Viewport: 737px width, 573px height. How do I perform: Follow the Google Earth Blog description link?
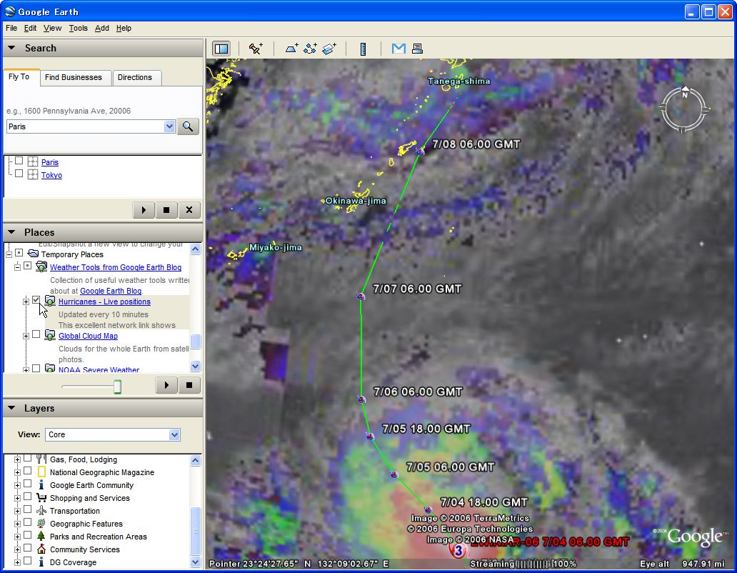(x=111, y=291)
